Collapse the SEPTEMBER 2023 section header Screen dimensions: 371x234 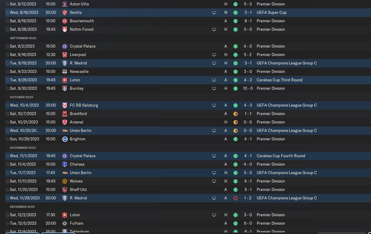click(23, 38)
